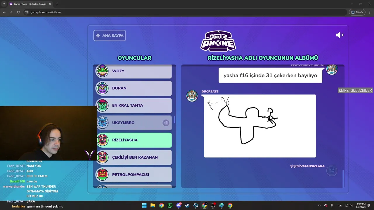Select the Gartic Phone browser tab
The height and width of the screenshot is (210, 374).
30,4
